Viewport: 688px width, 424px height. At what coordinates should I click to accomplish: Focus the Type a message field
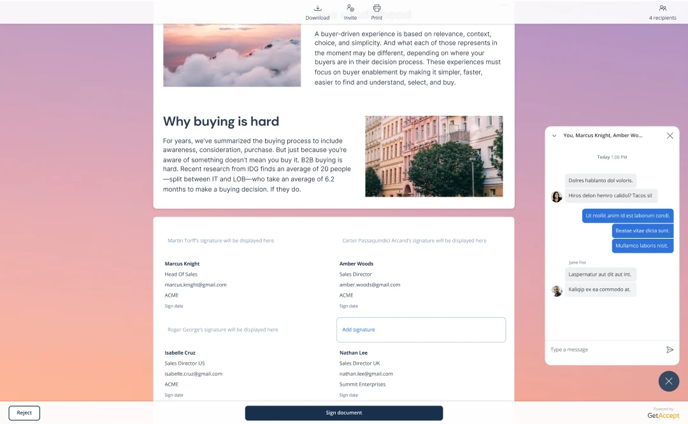coord(605,350)
